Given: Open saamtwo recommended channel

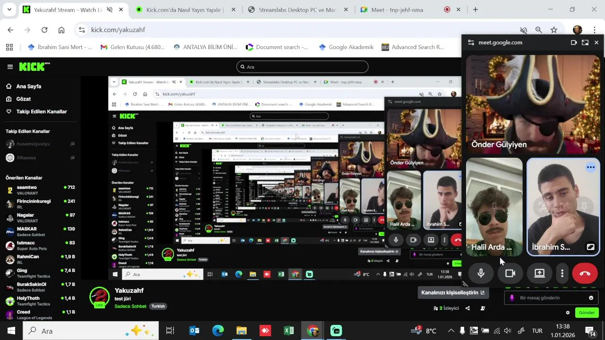Looking at the screenshot, I should tap(40, 190).
